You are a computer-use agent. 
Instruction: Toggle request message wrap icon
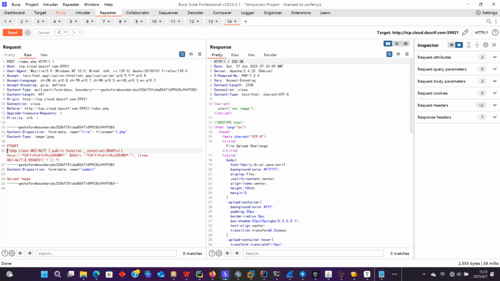pyautogui.click(x=182, y=54)
